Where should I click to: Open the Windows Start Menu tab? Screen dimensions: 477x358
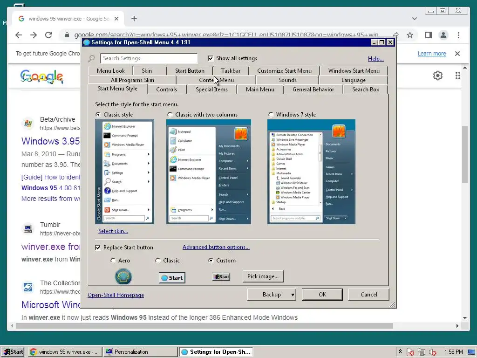coord(354,71)
